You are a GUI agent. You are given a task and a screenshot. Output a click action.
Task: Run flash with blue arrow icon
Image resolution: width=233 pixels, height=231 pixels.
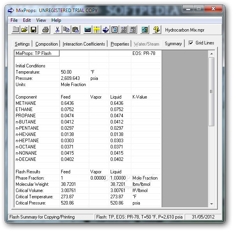106,30
